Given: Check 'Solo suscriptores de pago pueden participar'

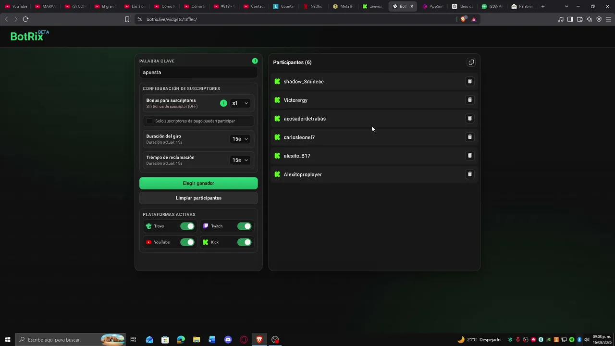Looking at the screenshot, I should click(149, 121).
